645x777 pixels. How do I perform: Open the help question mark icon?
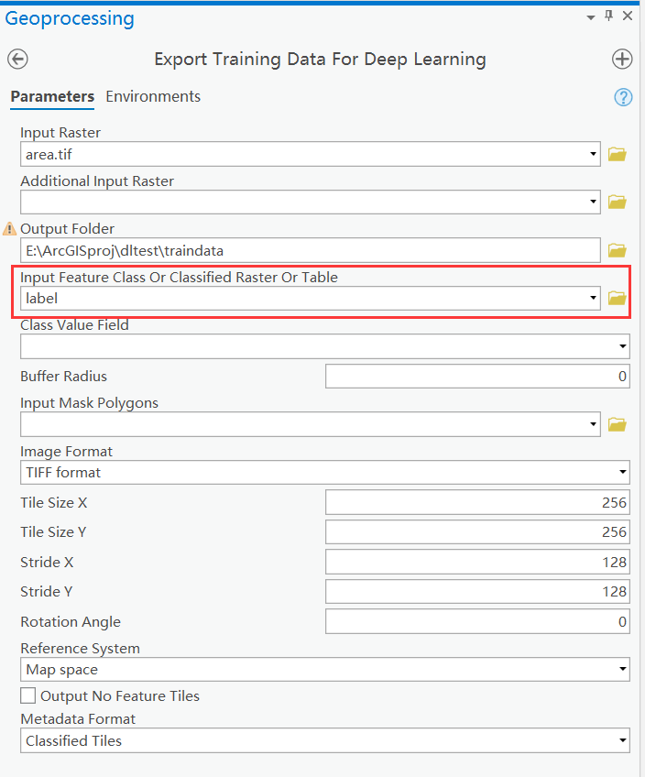point(624,97)
